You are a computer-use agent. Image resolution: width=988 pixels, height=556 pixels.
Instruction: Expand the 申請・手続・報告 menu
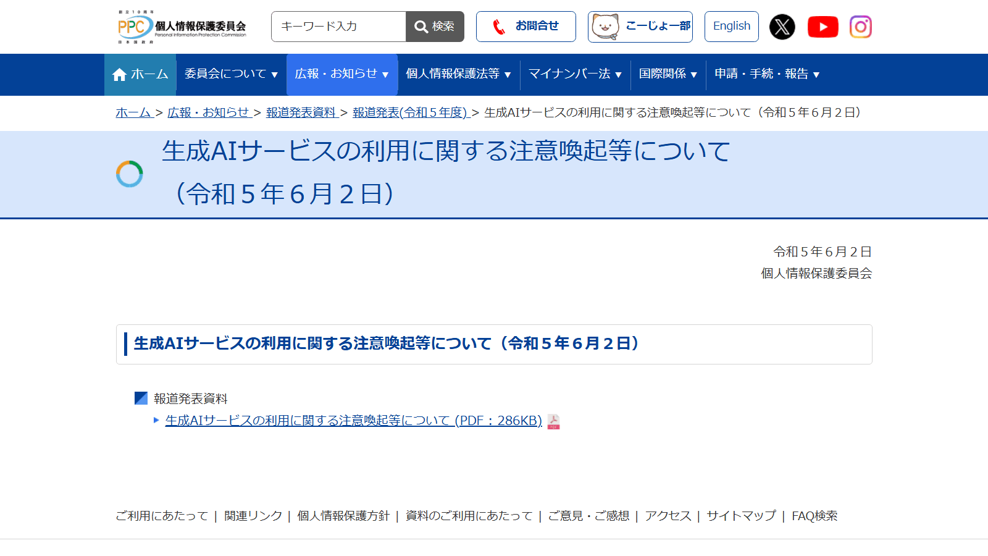click(767, 74)
